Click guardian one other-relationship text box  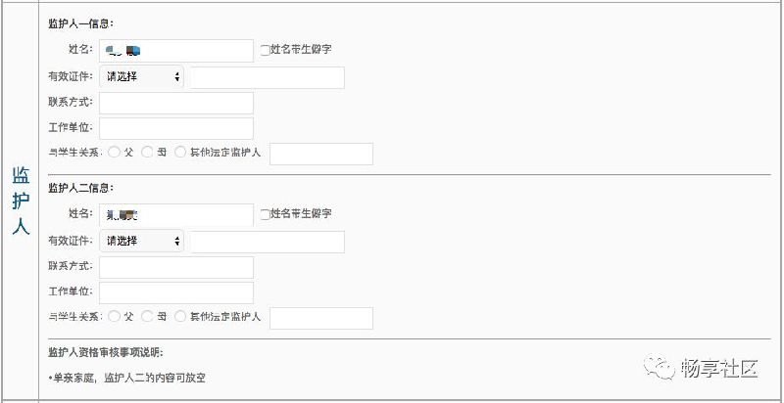pos(320,154)
